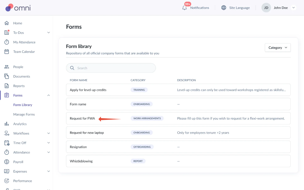The height and width of the screenshot is (190, 304).
Task: Click the Performance icon
Action: tap(7, 181)
